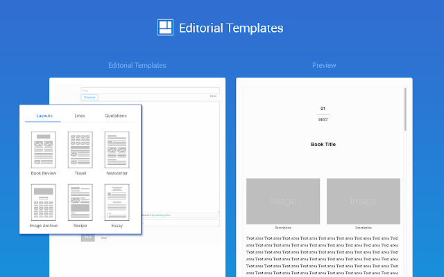Switch to the Quotations tab
Viewport: 444px width, 277px height.
[116, 116]
